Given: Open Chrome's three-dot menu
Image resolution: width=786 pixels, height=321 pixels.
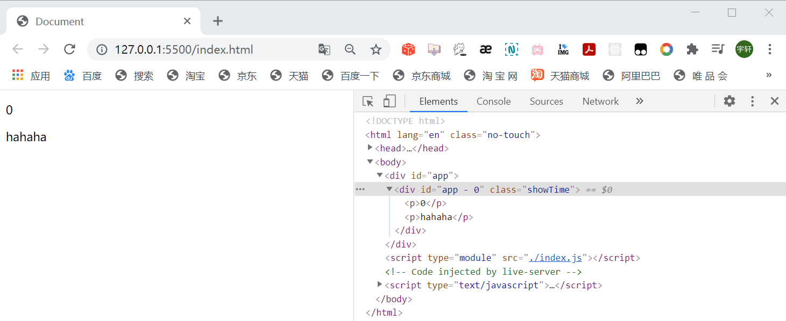Looking at the screenshot, I should pos(770,49).
